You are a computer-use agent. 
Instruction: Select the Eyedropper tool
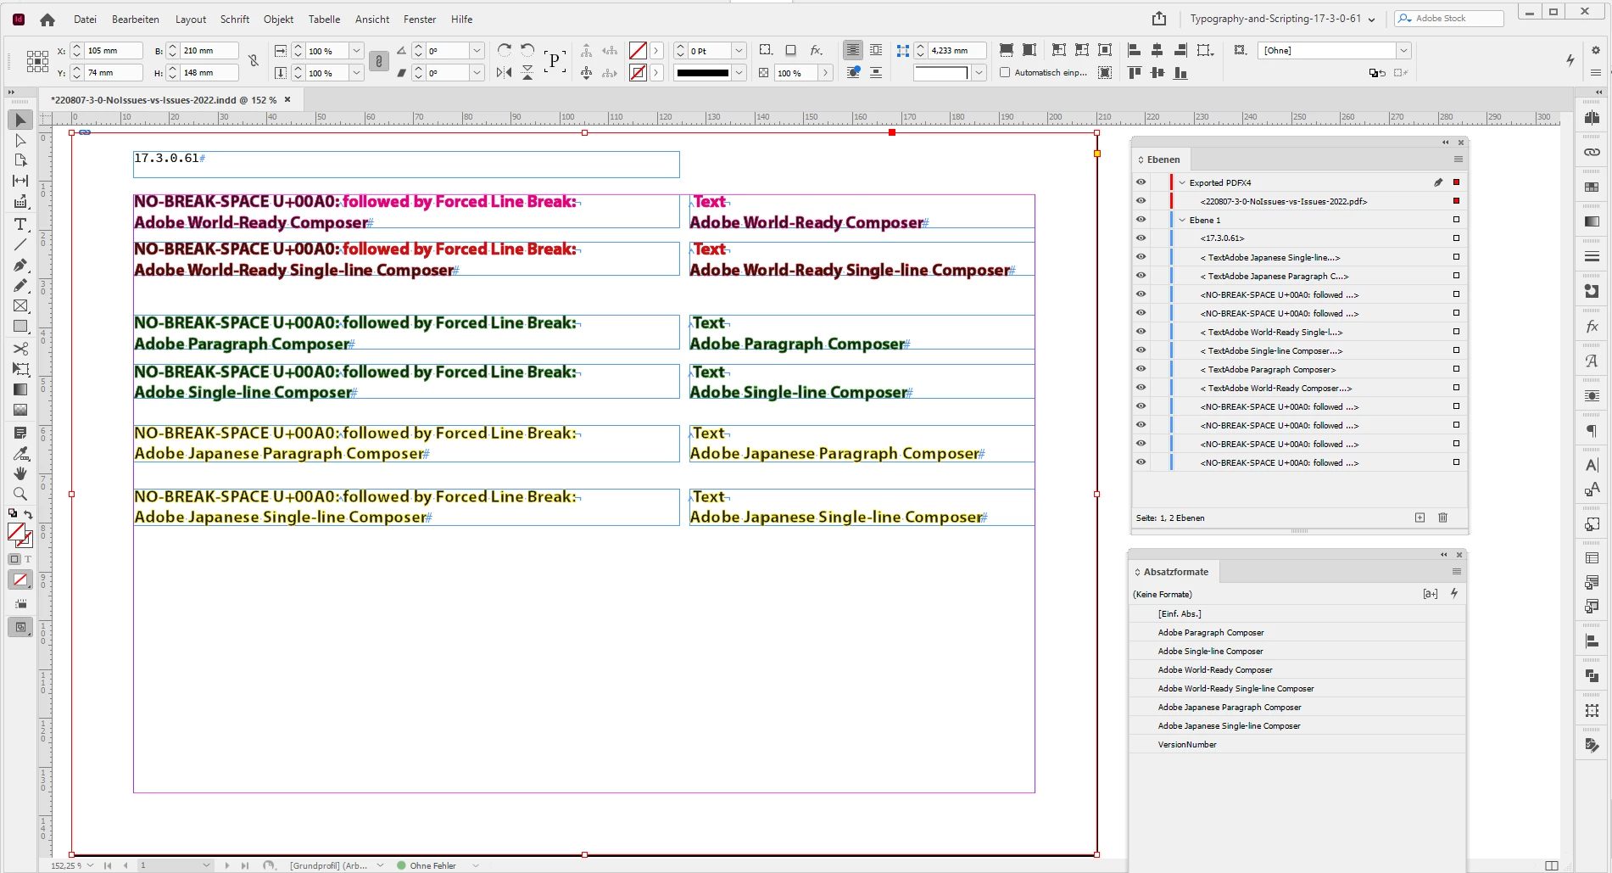pos(20,453)
